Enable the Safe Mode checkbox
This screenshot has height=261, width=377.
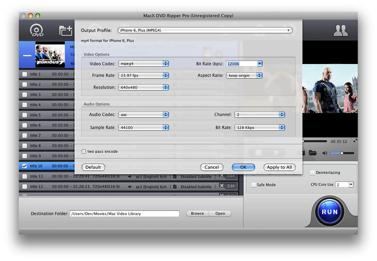click(253, 185)
